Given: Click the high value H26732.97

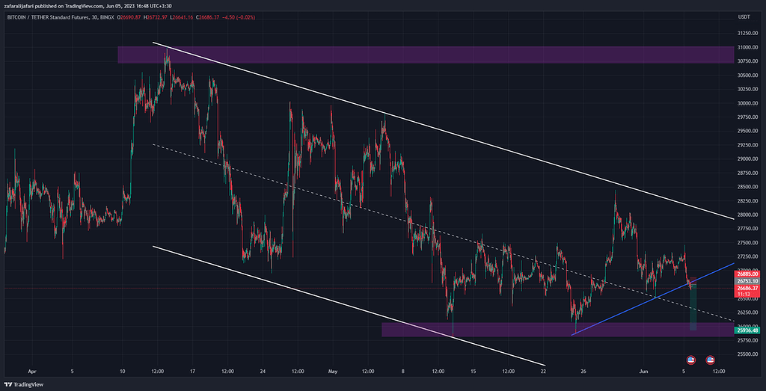Looking at the screenshot, I should coord(156,17).
